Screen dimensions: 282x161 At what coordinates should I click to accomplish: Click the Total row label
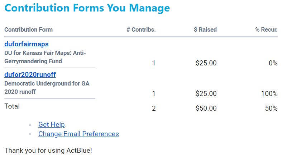coord(12,106)
